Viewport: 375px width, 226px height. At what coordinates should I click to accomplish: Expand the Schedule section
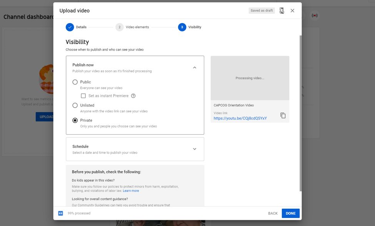195,149
